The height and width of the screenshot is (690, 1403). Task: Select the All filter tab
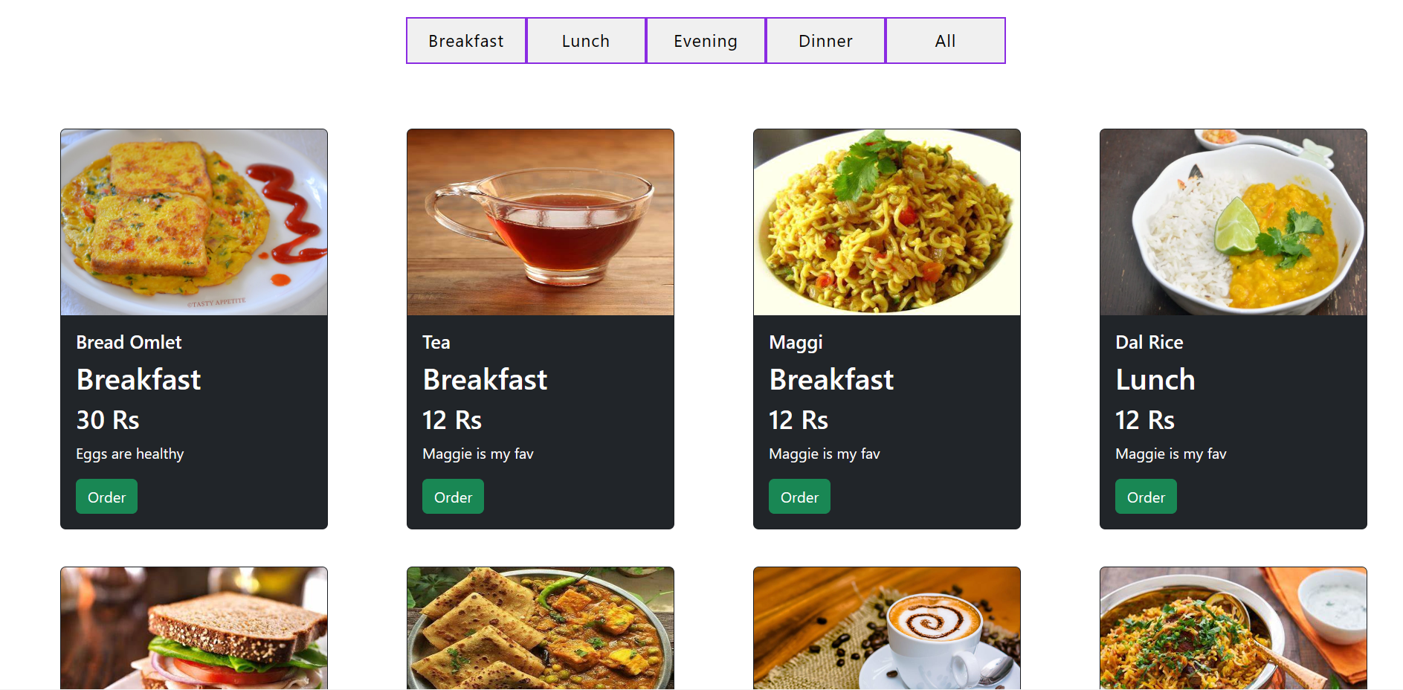(x=945, y=41)
